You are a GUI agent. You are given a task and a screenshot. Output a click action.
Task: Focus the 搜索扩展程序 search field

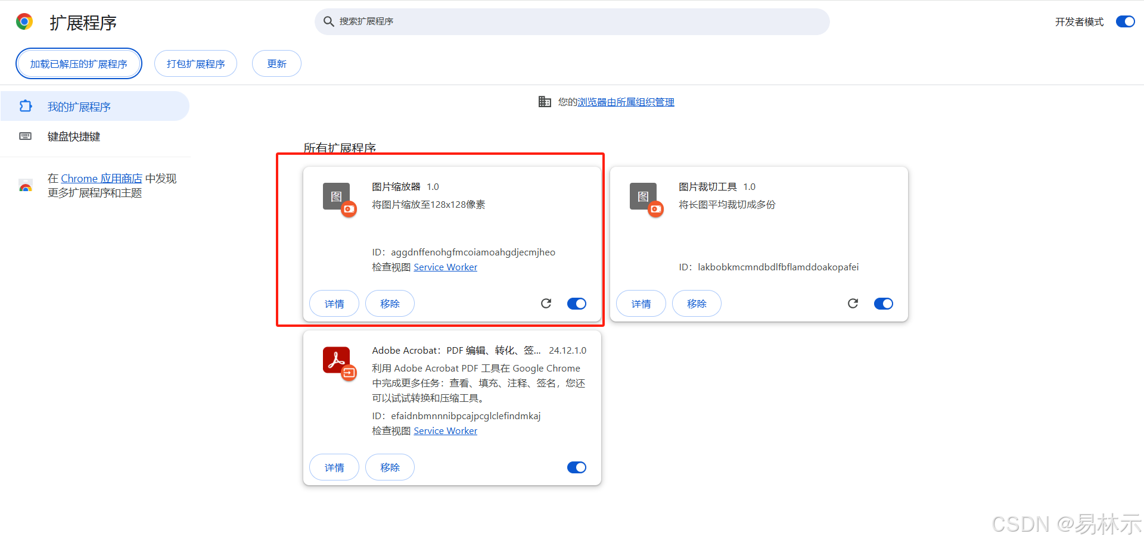572,21
